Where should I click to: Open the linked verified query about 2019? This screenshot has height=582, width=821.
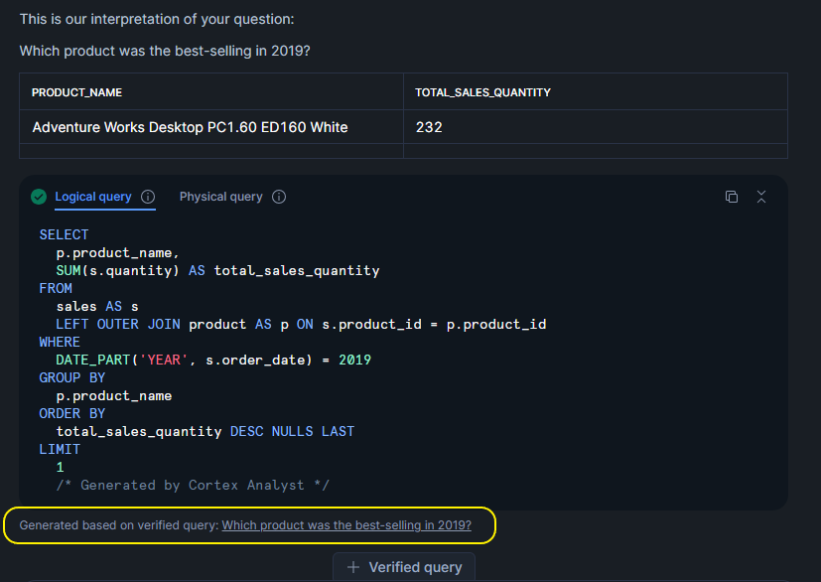pyautogui.click(x=346, y=525)
